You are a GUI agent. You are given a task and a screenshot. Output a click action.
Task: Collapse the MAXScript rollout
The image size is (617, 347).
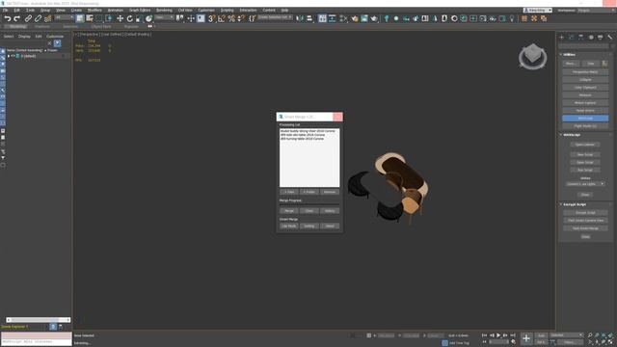click(x=572, y=135)
